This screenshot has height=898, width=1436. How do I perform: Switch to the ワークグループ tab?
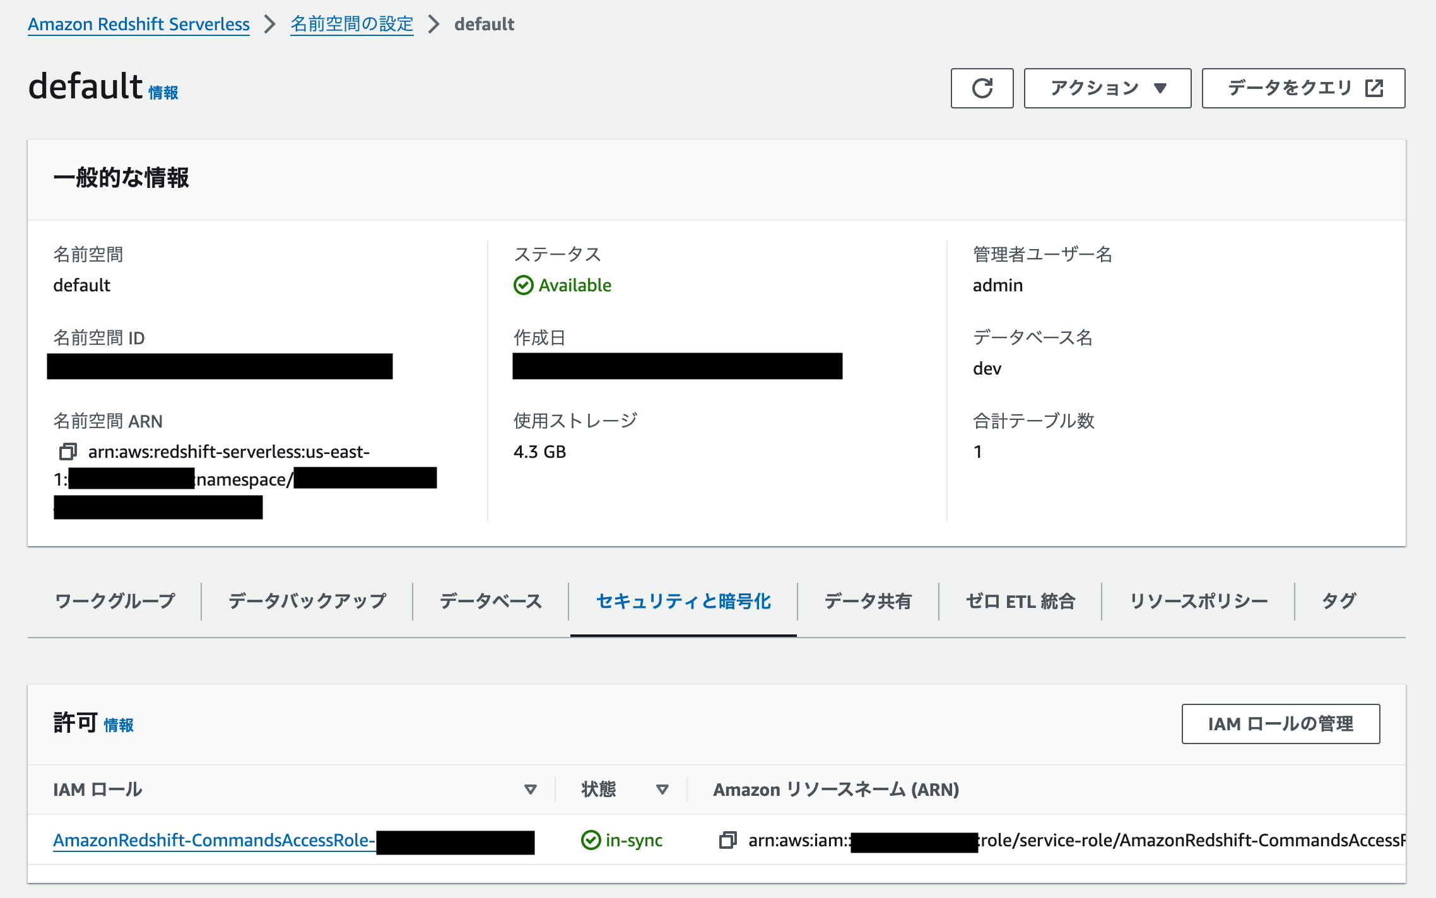pyautogui.click(x=115, y=601)
